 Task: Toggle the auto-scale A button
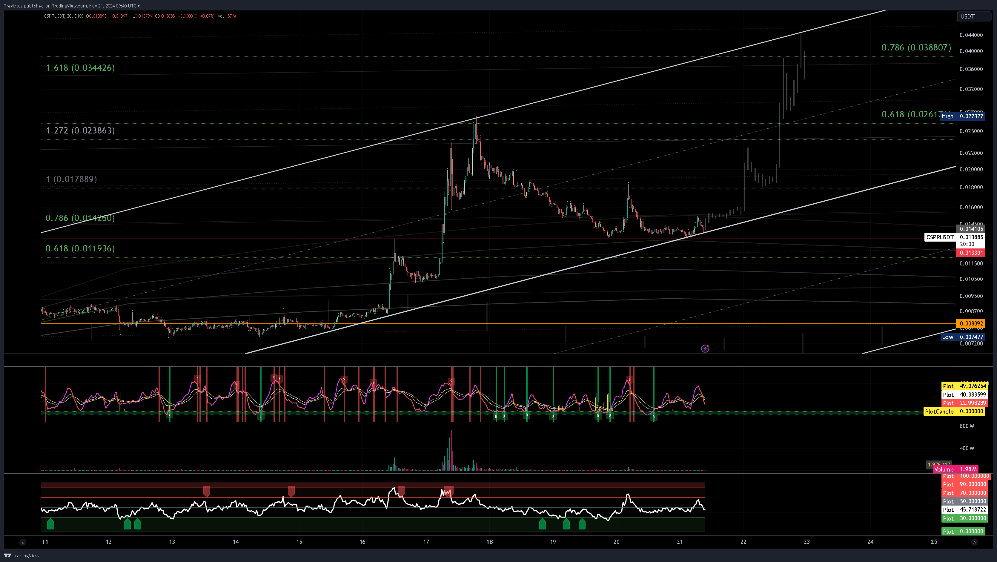coord(975,542)
